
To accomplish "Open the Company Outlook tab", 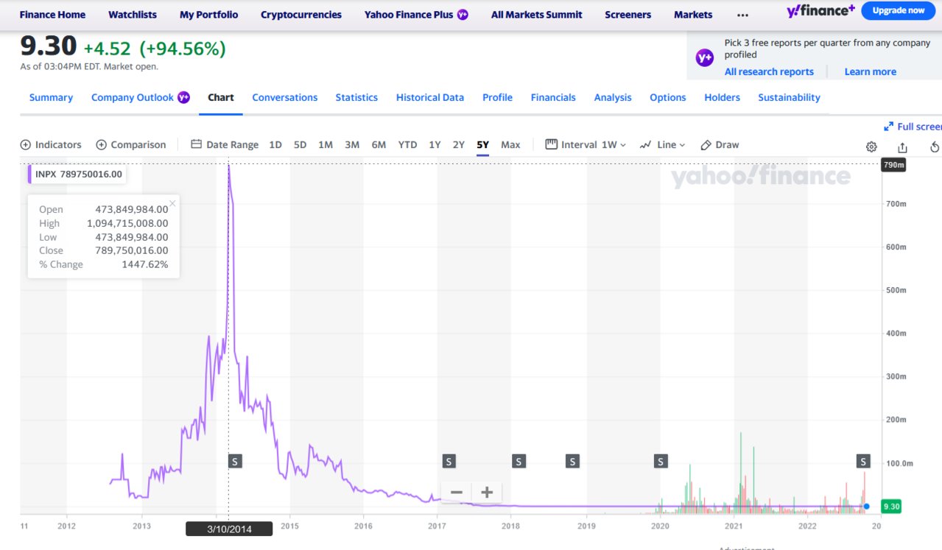I will (140, 97).
